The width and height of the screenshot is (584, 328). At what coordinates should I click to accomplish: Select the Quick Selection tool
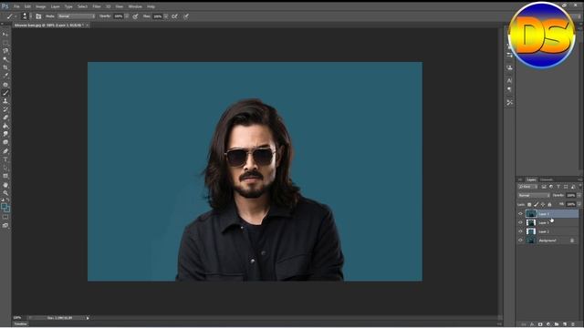pyautogui.click(x=5, y=59)
